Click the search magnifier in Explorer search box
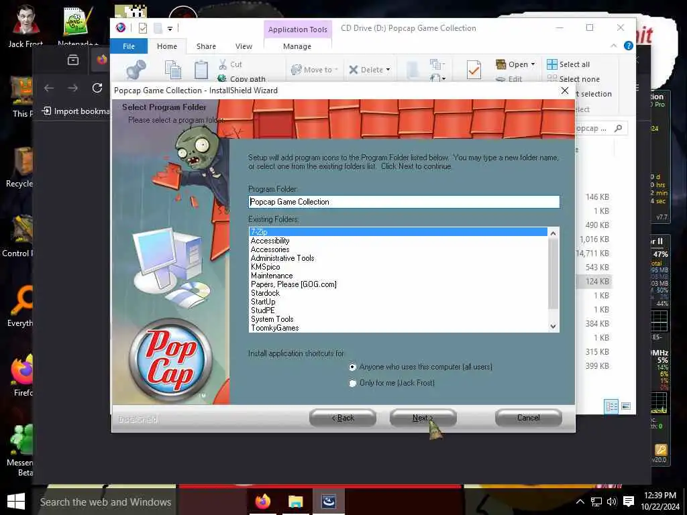 point(618,128)
